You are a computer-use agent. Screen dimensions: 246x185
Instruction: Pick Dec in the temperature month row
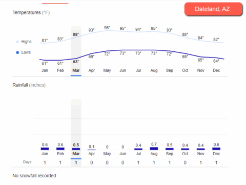pos(216,70)
